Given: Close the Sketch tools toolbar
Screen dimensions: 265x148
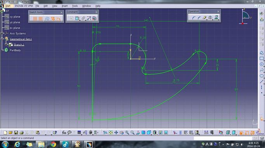Looking at the screenshot, I should pyautogui.click(x=61, y=12).
